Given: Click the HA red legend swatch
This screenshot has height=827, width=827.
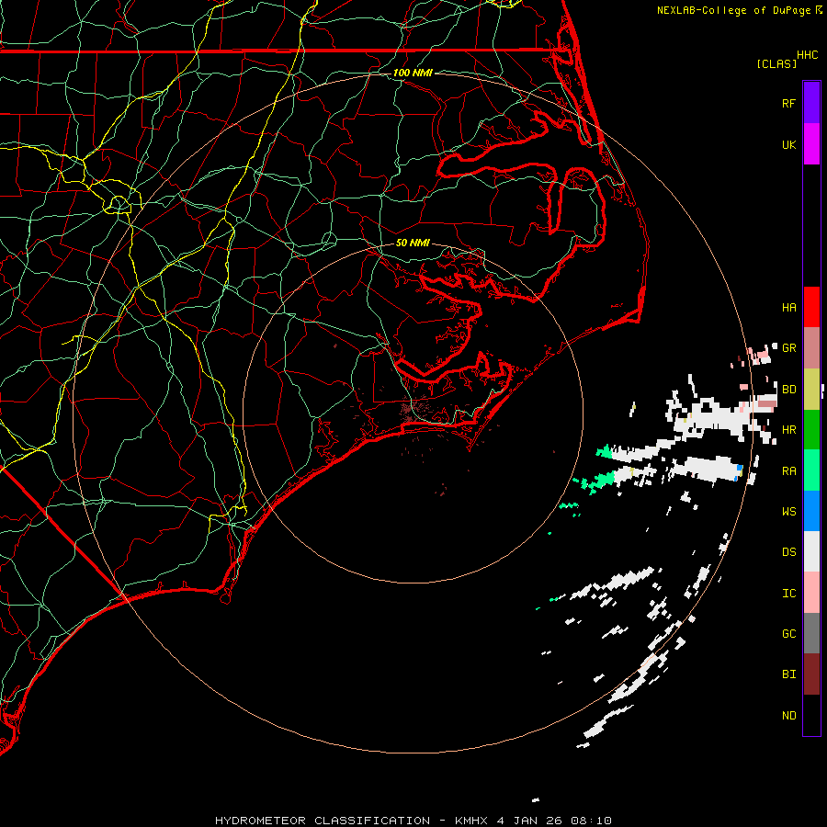Looking at the screenshot, I should click(x=811, y=307).
